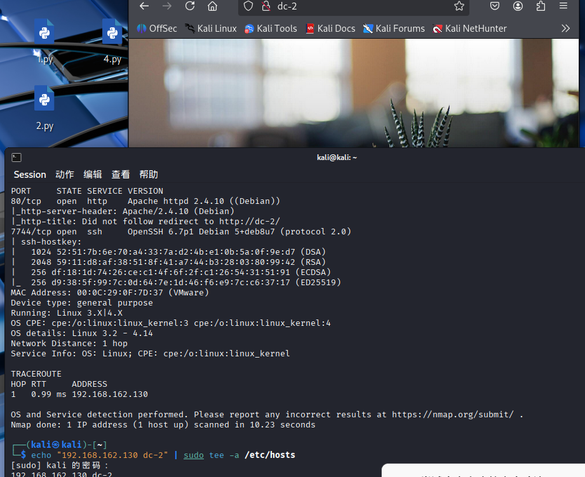Show more bookmarks with the chevron
This screenshot has height=477, width=585.
565,29
